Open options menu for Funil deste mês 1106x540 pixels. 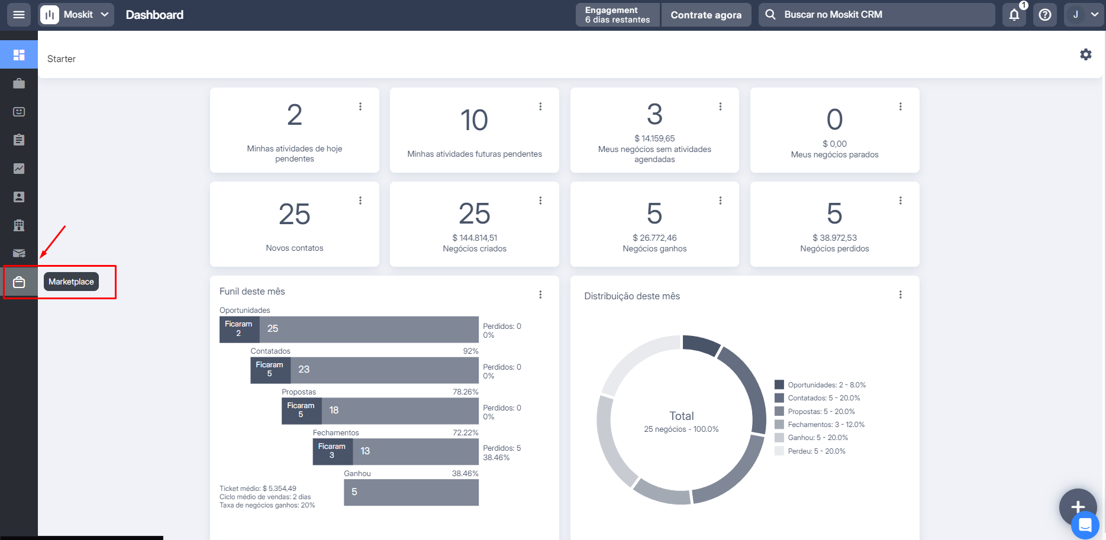(540, 295)
